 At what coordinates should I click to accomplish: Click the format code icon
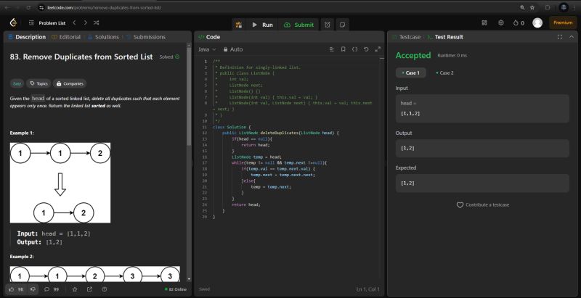332,49
